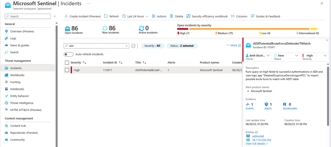
Task: Click the Medium (75) severity legend
Action: pyautogui.click(x=224, y=33)
